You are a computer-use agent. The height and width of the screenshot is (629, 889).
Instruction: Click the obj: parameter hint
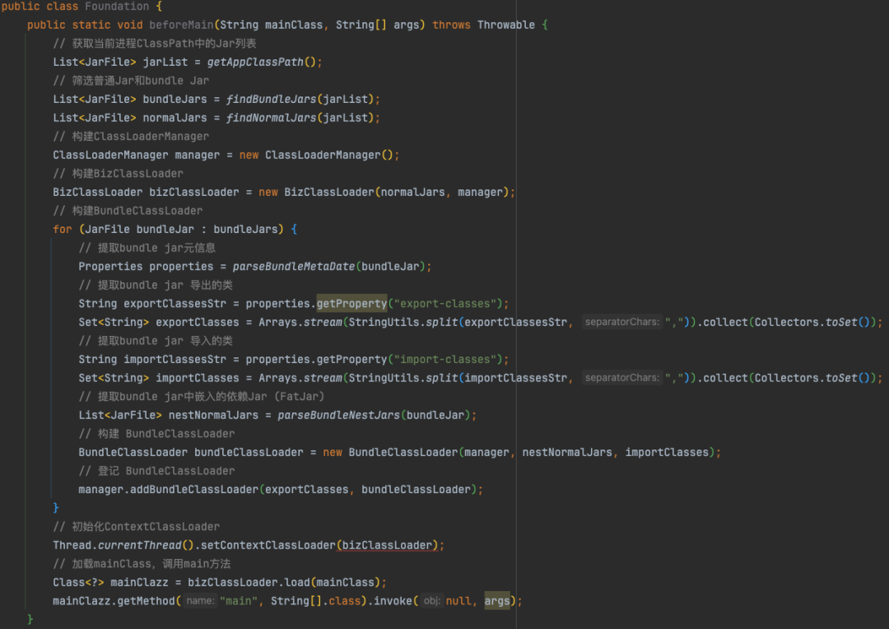tap(432, 601)
